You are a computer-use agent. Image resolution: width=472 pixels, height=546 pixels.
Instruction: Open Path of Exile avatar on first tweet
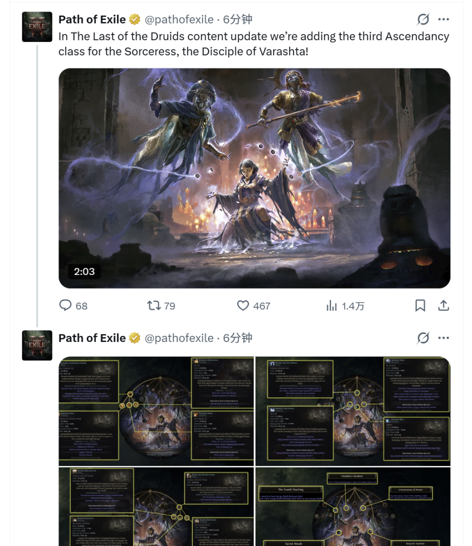click(x=37, y=27)
